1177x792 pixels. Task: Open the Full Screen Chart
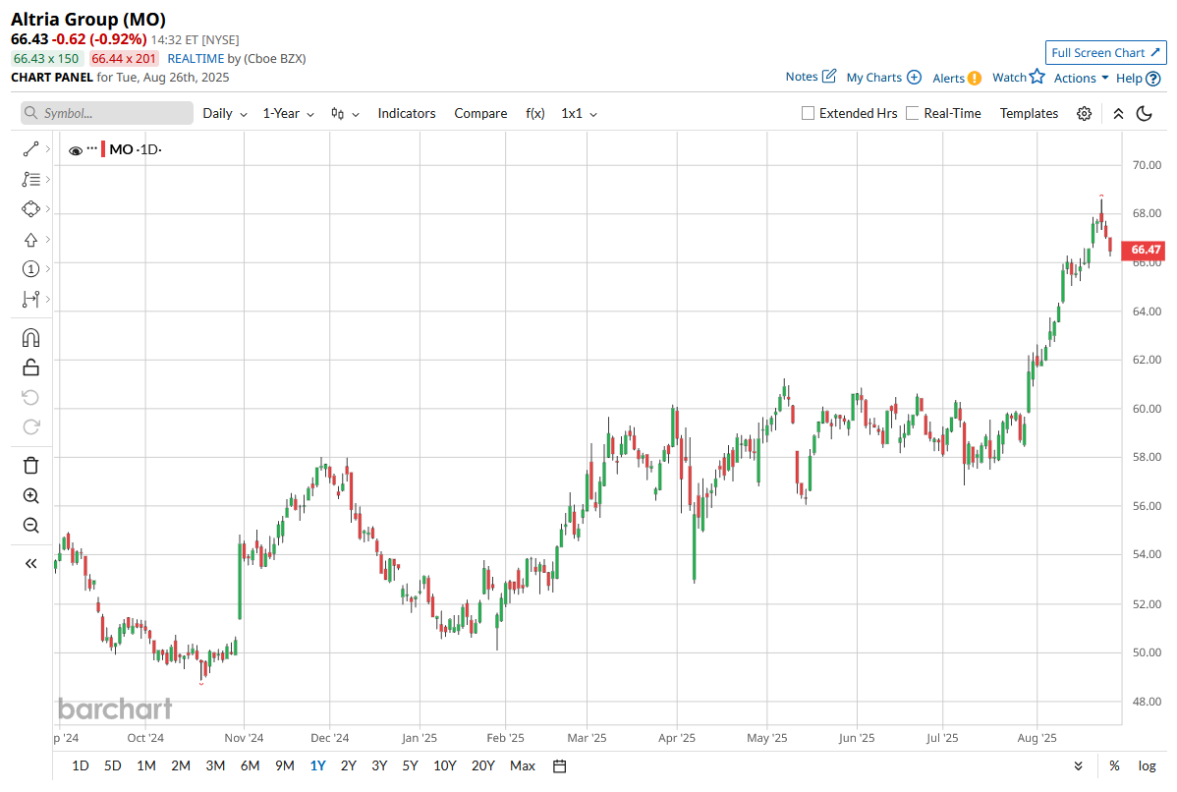coord(1105,52)
